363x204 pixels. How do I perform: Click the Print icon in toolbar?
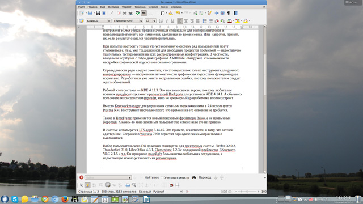pyautogui.click(x=125, y=13)
